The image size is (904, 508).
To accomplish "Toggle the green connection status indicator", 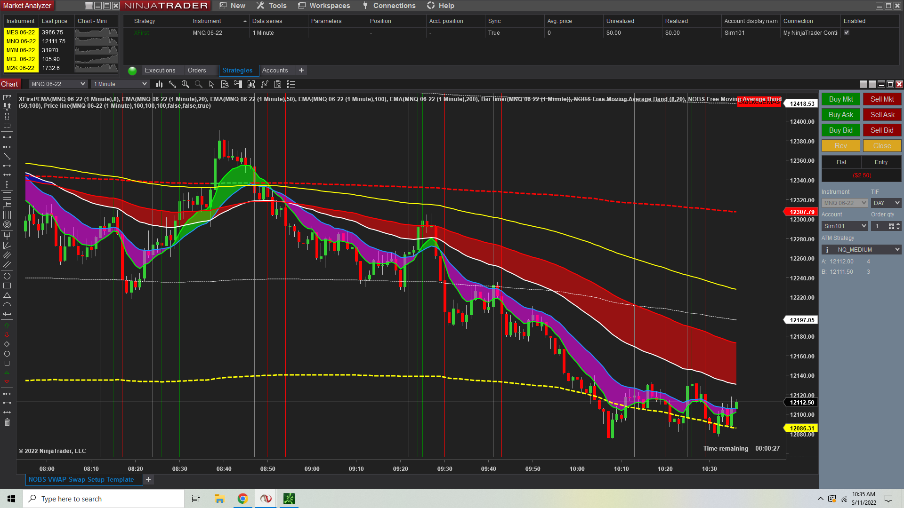I will (x=132, y=71).
